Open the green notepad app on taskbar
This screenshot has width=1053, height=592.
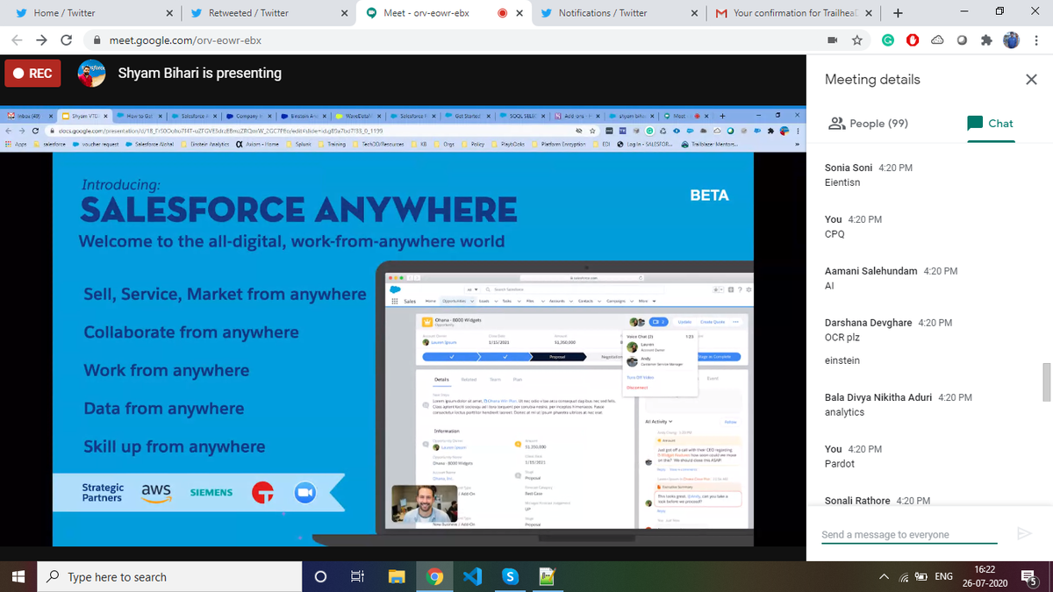[546, 576]
